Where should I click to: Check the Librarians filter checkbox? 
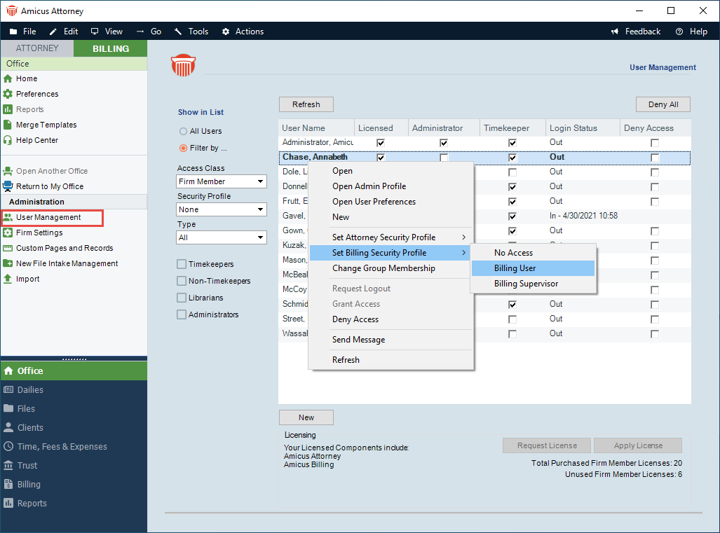pyautogui.click(x=182, y=298)
